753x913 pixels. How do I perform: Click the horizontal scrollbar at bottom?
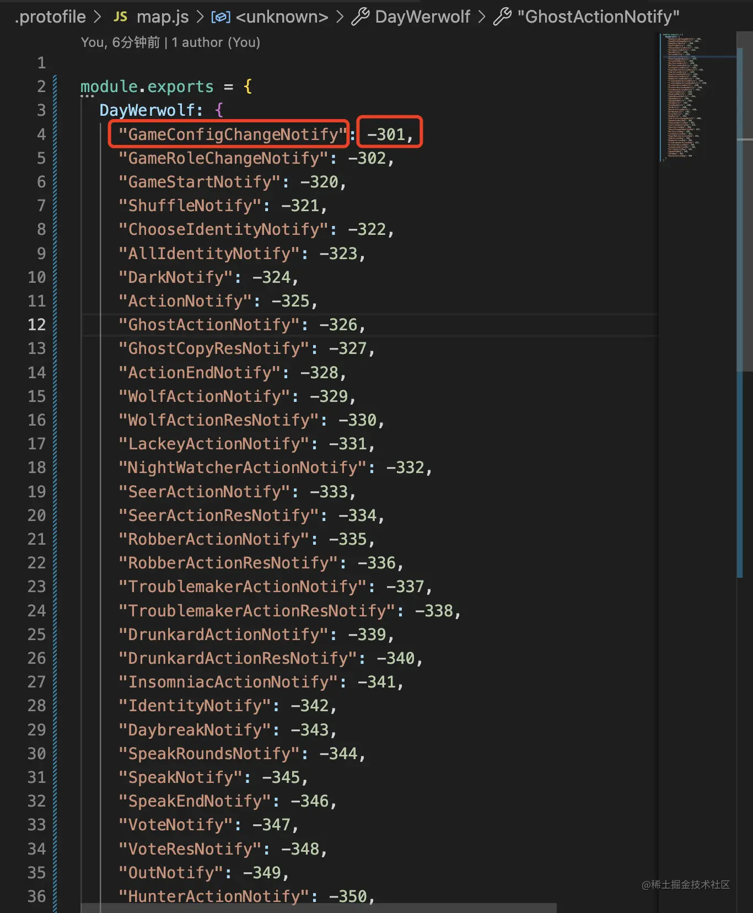click(319, 908)
